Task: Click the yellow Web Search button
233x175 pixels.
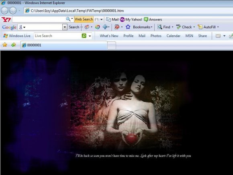Action: click(84, 19)
